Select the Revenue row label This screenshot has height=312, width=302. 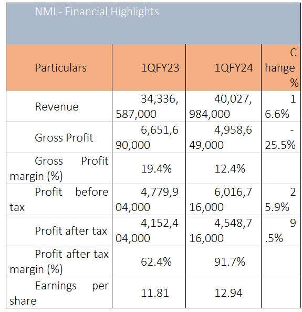coord(57,107)
